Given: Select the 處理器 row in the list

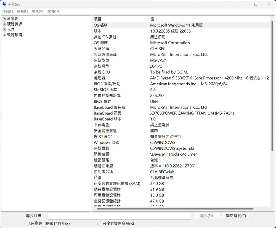Looking at the screenshot, I should pos(100,78).
